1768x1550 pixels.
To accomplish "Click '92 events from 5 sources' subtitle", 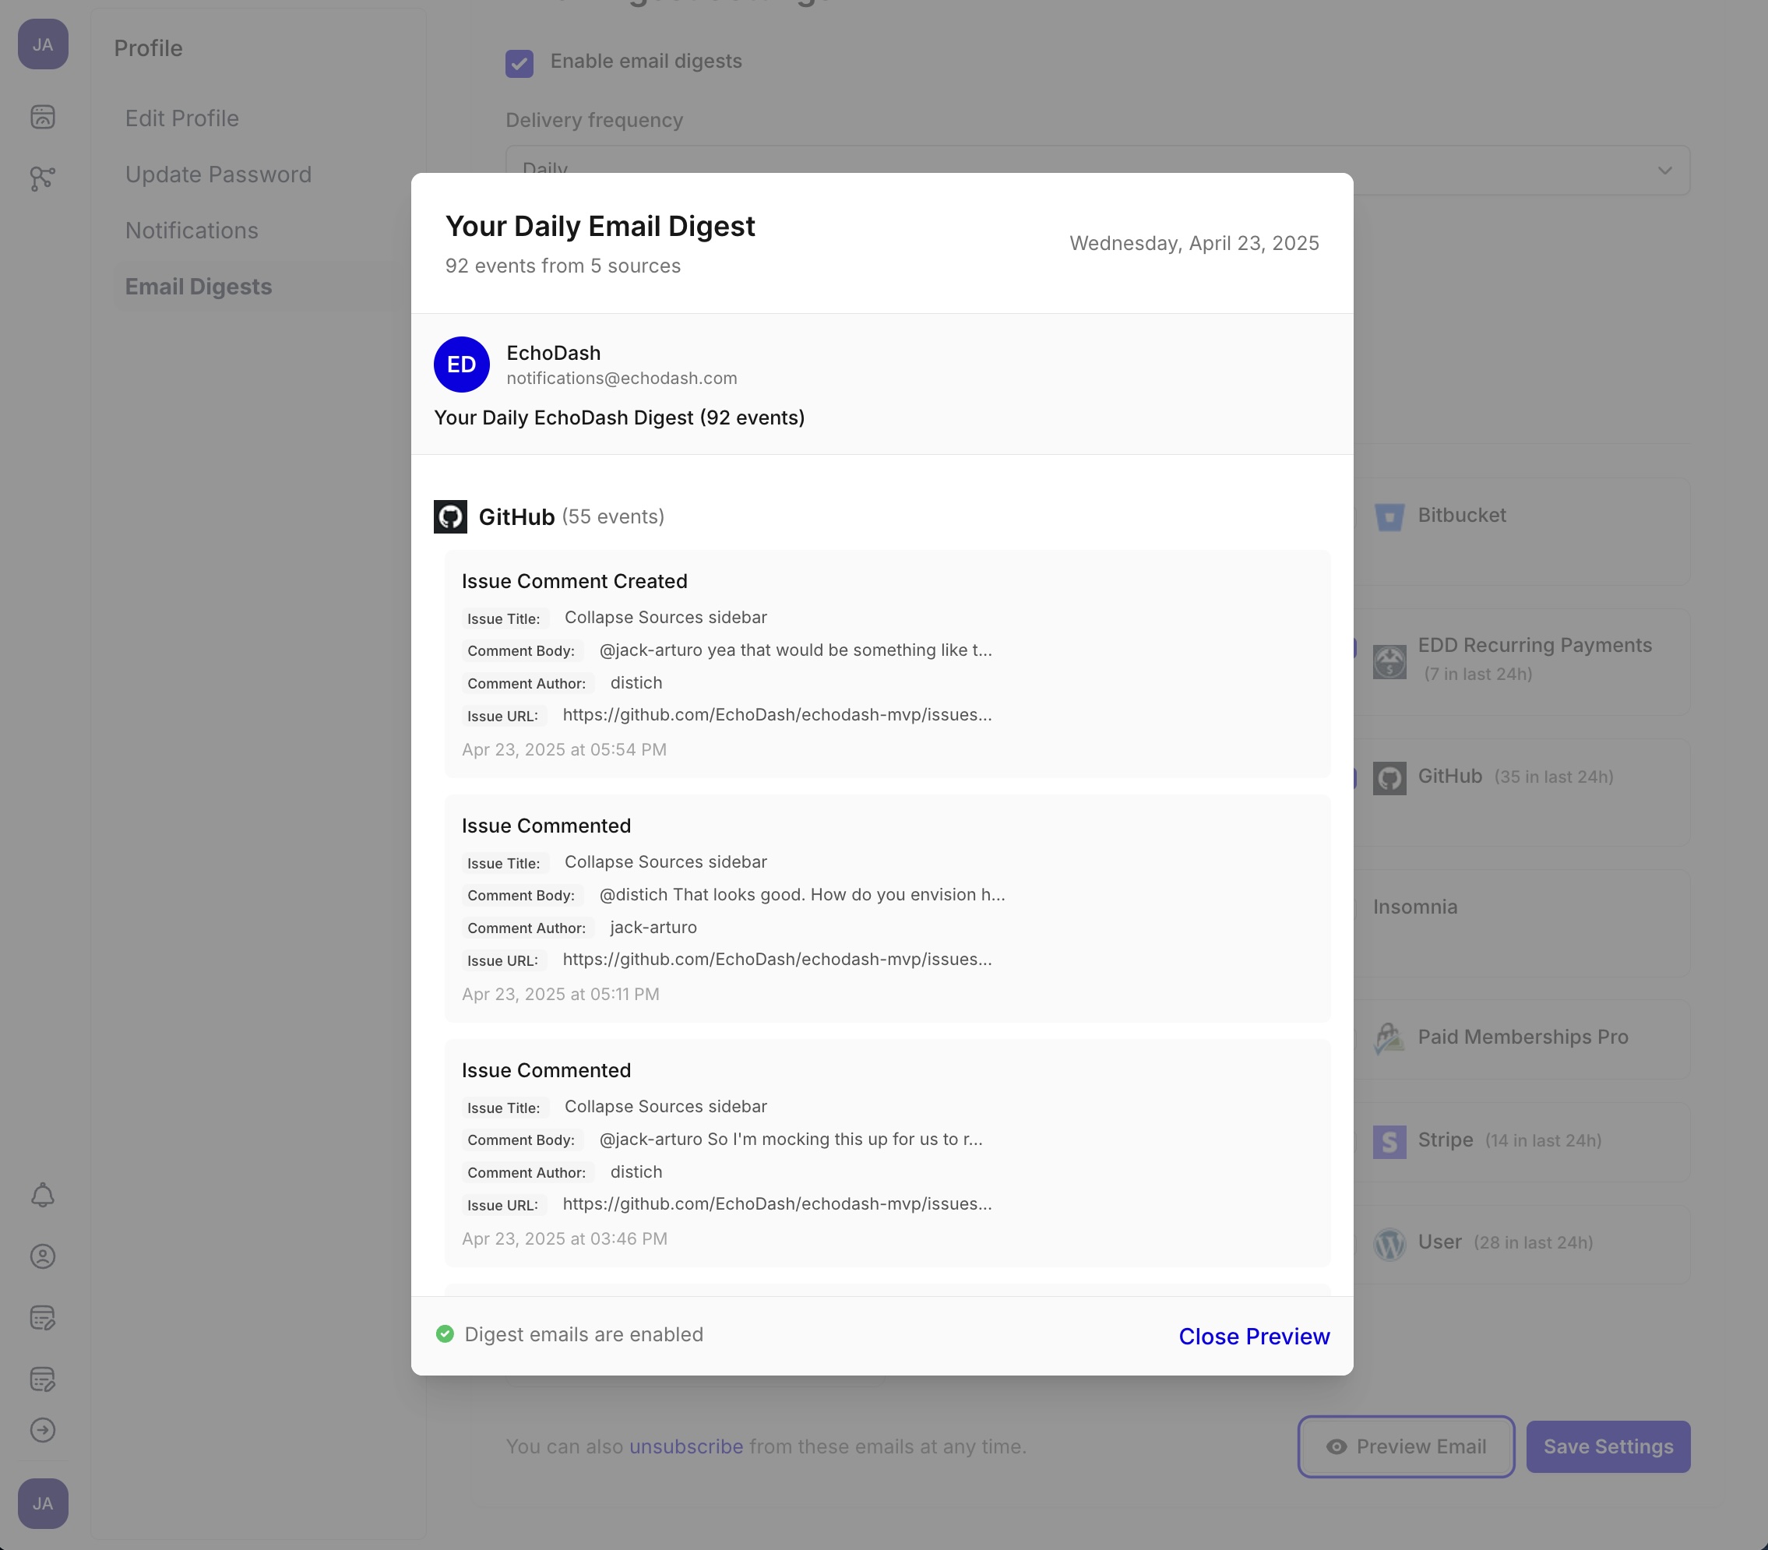I will 562,266.
